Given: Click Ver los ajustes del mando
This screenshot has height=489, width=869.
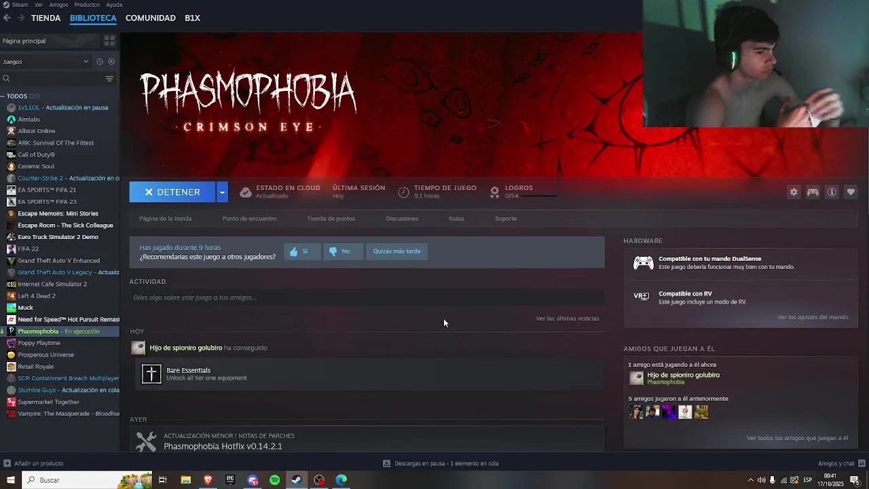Looking at the screenshot, I should pyautogui.click(x=813, y=317).
